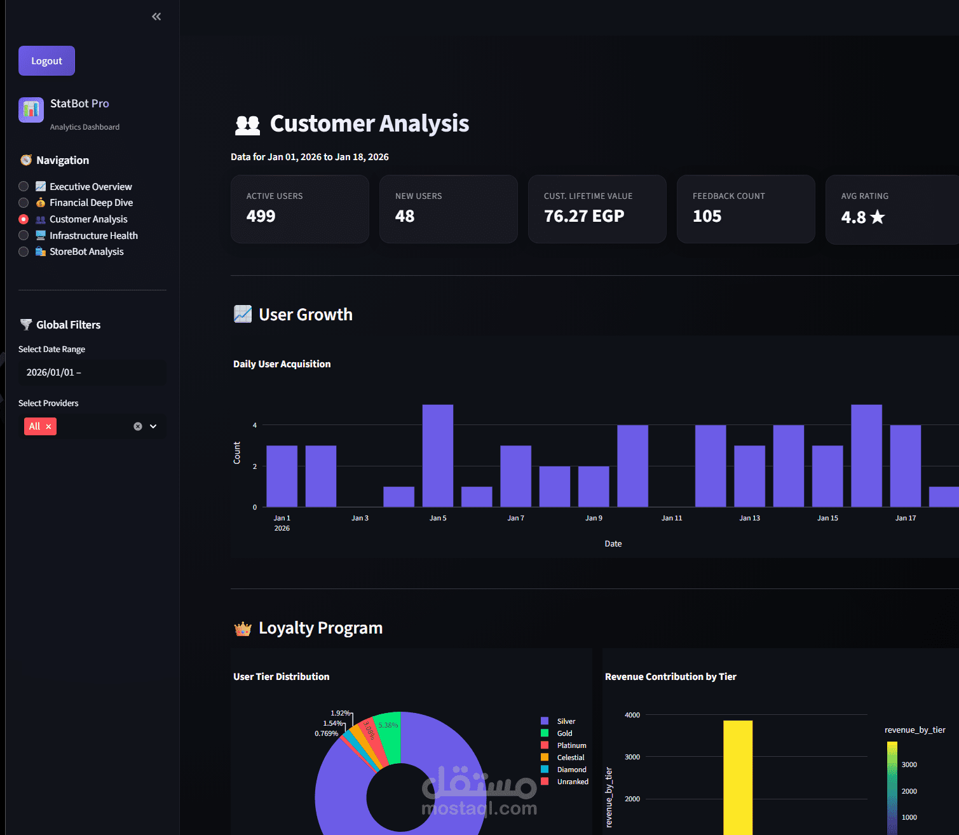The height and width of the screenshot is (835, 959).
Task: Click the Customer Analysis heading people icon
Action: [248, 125]
